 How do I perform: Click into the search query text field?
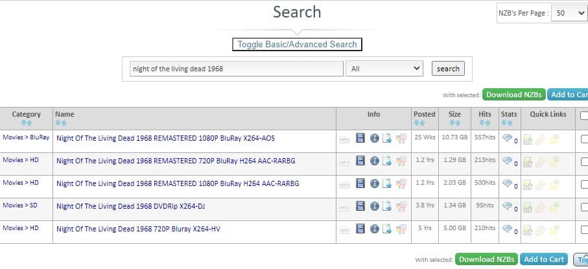coord(236,69)
